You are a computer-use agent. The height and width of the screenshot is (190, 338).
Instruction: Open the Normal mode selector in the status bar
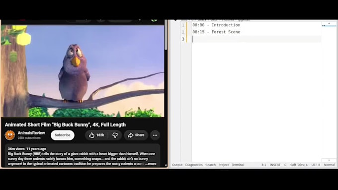coord(329,165)
